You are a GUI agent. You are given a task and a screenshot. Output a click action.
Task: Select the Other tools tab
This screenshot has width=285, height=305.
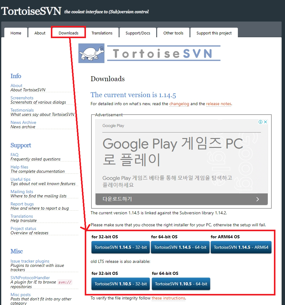(173, 33)
